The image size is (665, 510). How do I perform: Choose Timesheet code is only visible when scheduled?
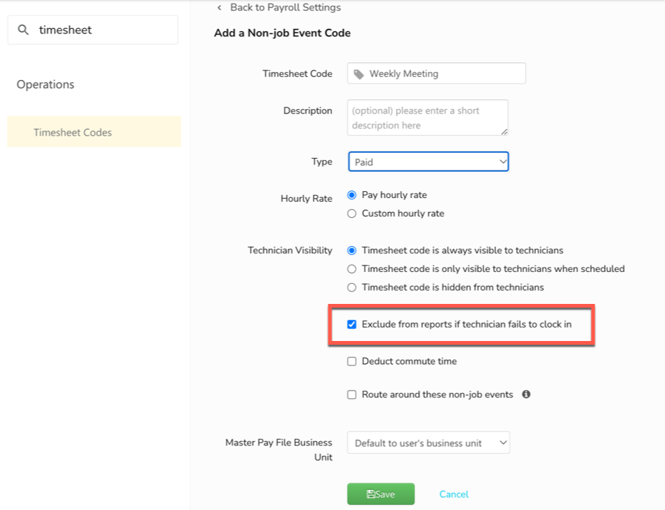[x=351, y=268]
